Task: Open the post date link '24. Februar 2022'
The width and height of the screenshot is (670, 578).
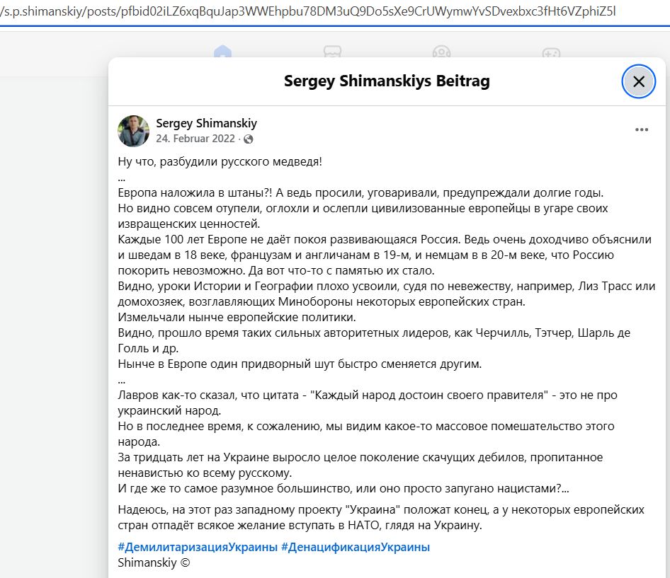Action: point(196,139)
